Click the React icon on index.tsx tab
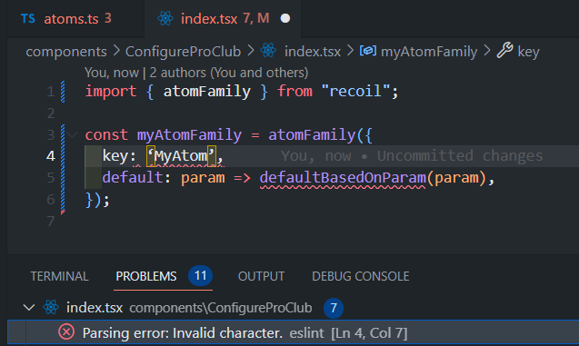This screenshot has width=579, height=346. pos(165,18)
